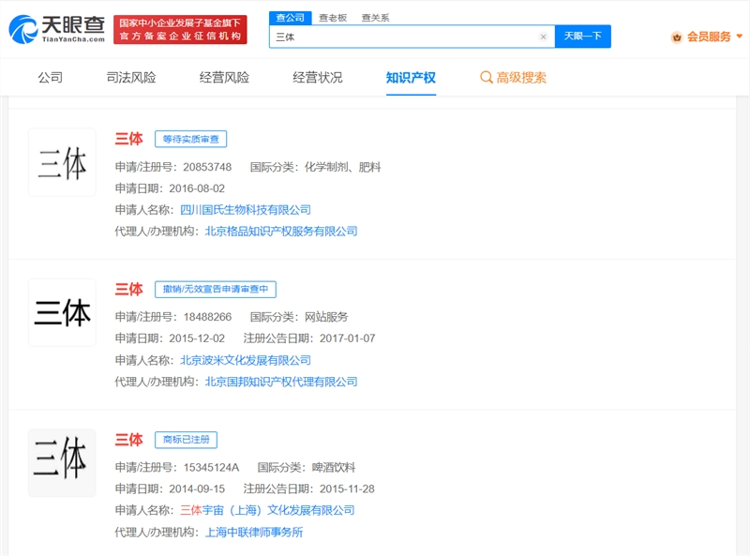The height and width of the screenshot is (556, 750).
Task: Select the 查老板 search tab
Action: click(333, 18)
